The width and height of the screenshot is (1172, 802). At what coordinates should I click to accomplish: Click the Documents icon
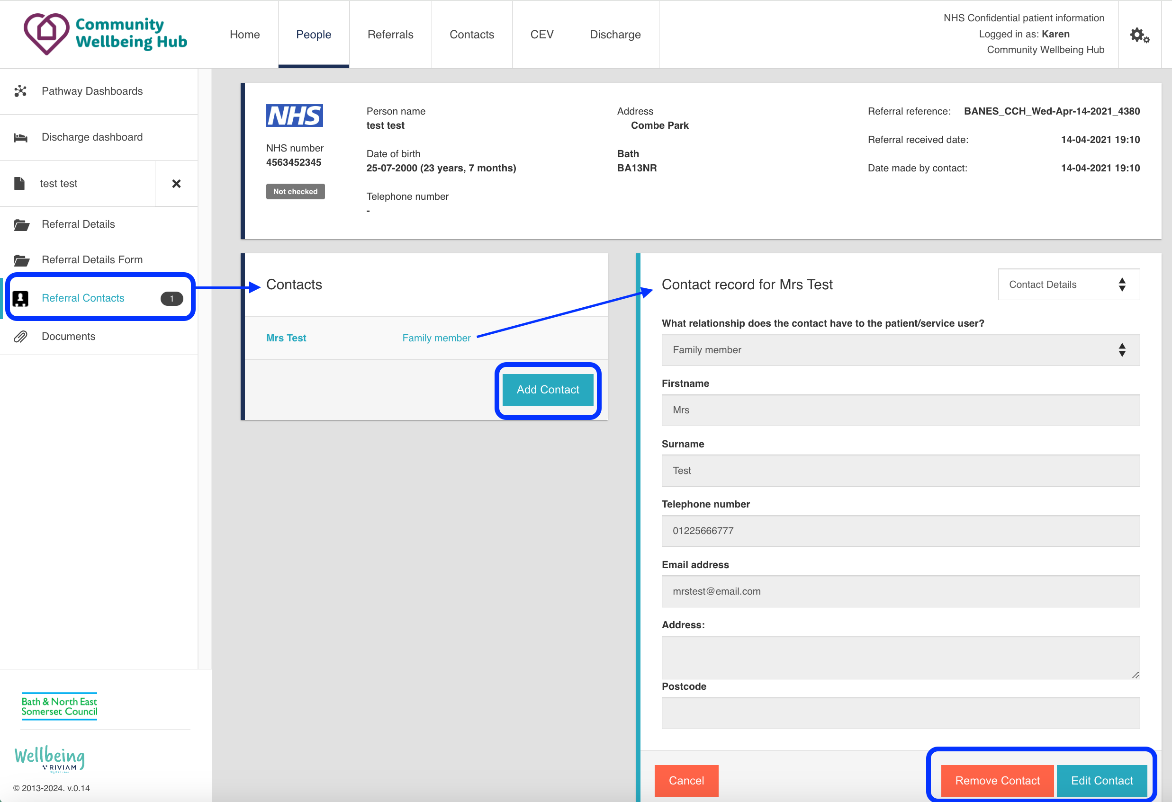[22, 337]
